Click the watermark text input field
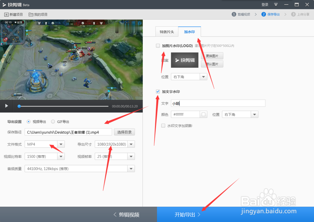314x222 pixels. 218,103
